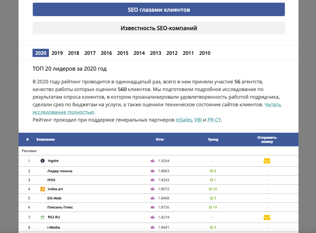Click the 1.9204 score value
Image resolution: width=316 pixels, height=233 pixels.
click(164, 161)
